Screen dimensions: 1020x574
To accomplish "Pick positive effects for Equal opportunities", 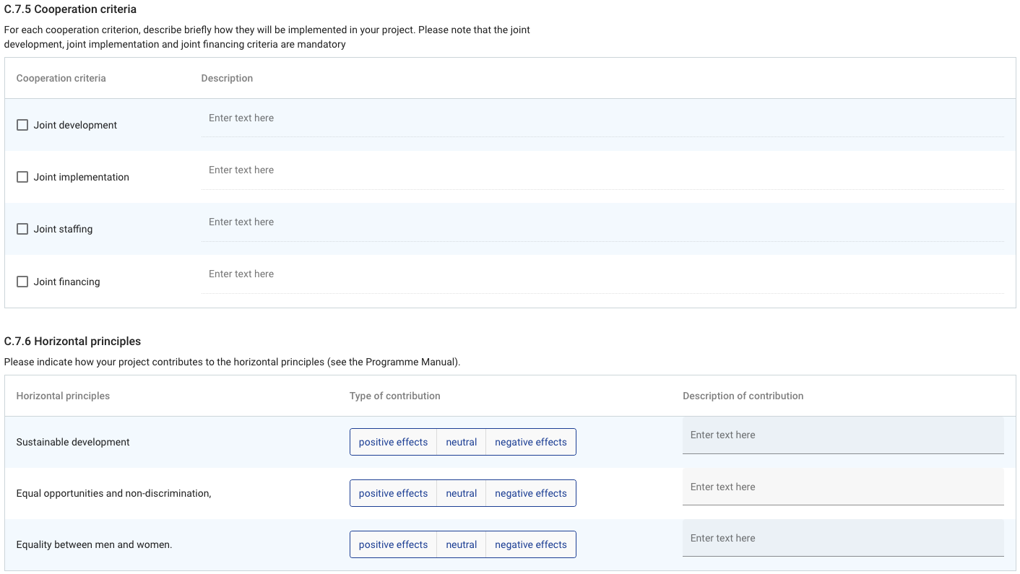I will (393, 493).
